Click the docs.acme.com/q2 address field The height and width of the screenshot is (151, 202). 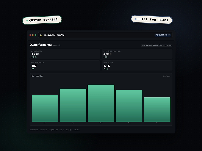105,35
